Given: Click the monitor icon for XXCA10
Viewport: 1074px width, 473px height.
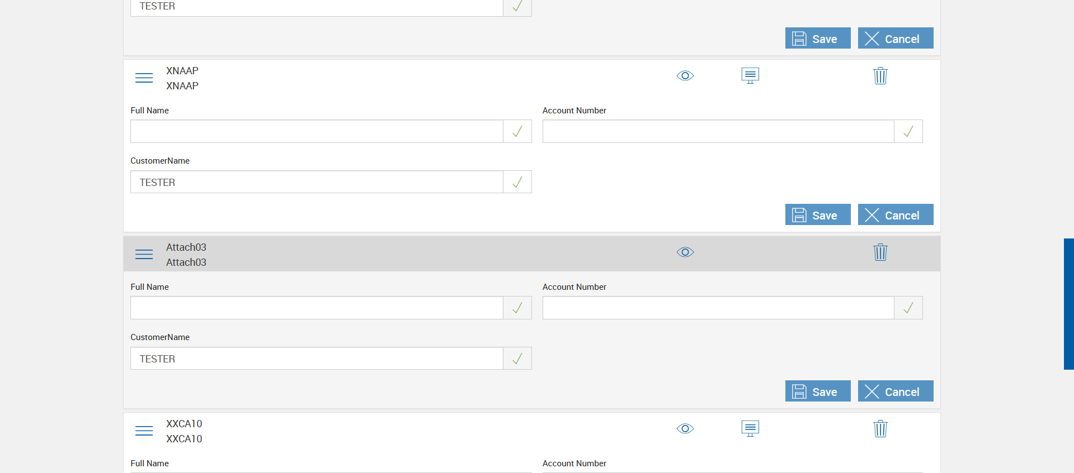Looking at the screenshot, I should click(x=750, y=428).
